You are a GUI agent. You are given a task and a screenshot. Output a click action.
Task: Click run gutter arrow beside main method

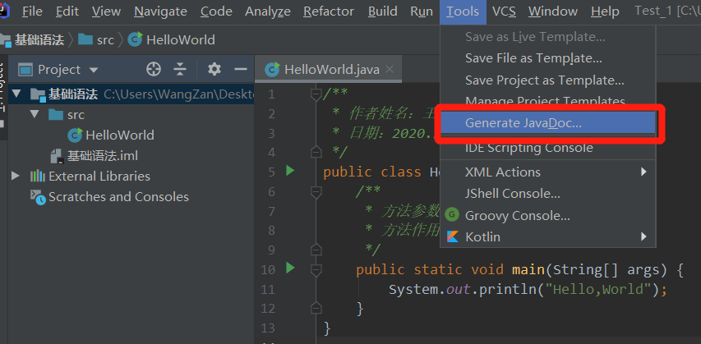[x=289, y=268]
